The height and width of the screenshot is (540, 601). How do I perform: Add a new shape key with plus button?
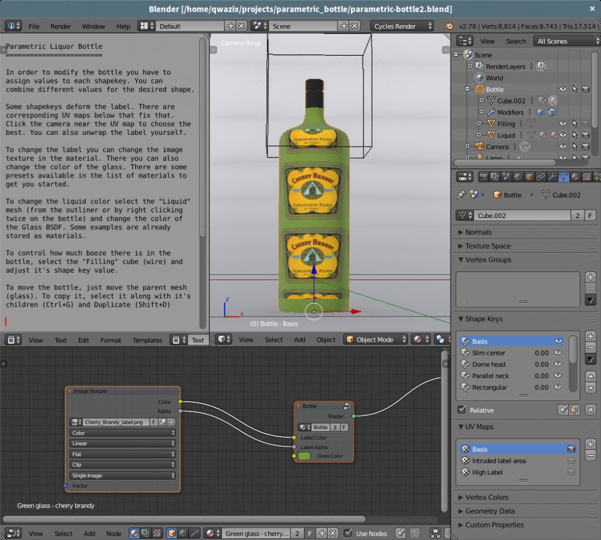pos(590,336)
